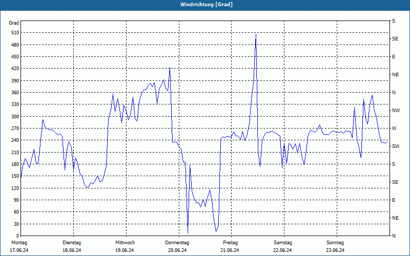410x256 pixels.
Task: Select the 510 y-axis value
Action: click(15, 33)
